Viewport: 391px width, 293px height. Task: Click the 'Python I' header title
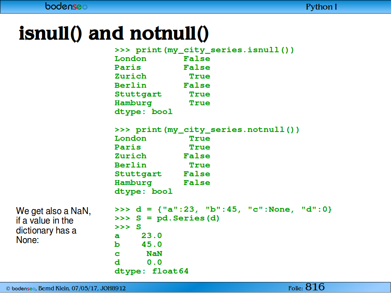[x=321, y=7]
